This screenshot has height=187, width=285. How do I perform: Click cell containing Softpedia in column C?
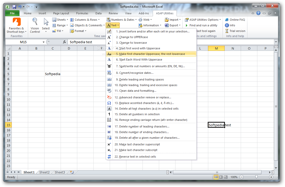(x=52, y=74)
